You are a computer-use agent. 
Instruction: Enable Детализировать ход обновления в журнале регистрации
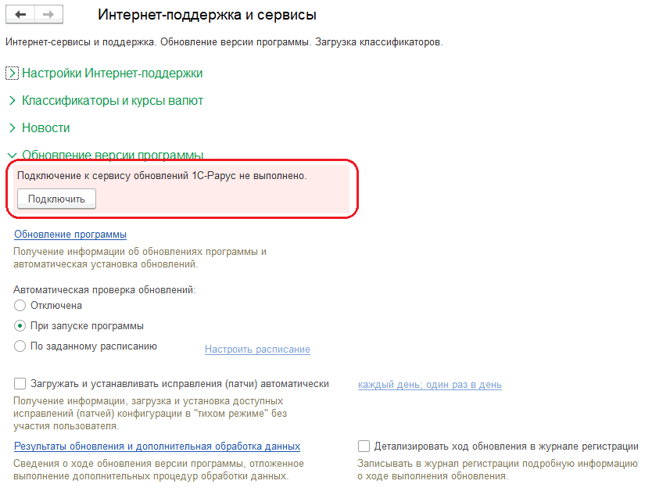tap(364, 447)
